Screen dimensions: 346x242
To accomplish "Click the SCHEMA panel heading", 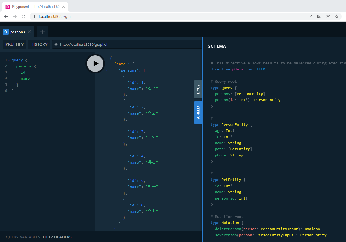I will [x=217, y=46].
